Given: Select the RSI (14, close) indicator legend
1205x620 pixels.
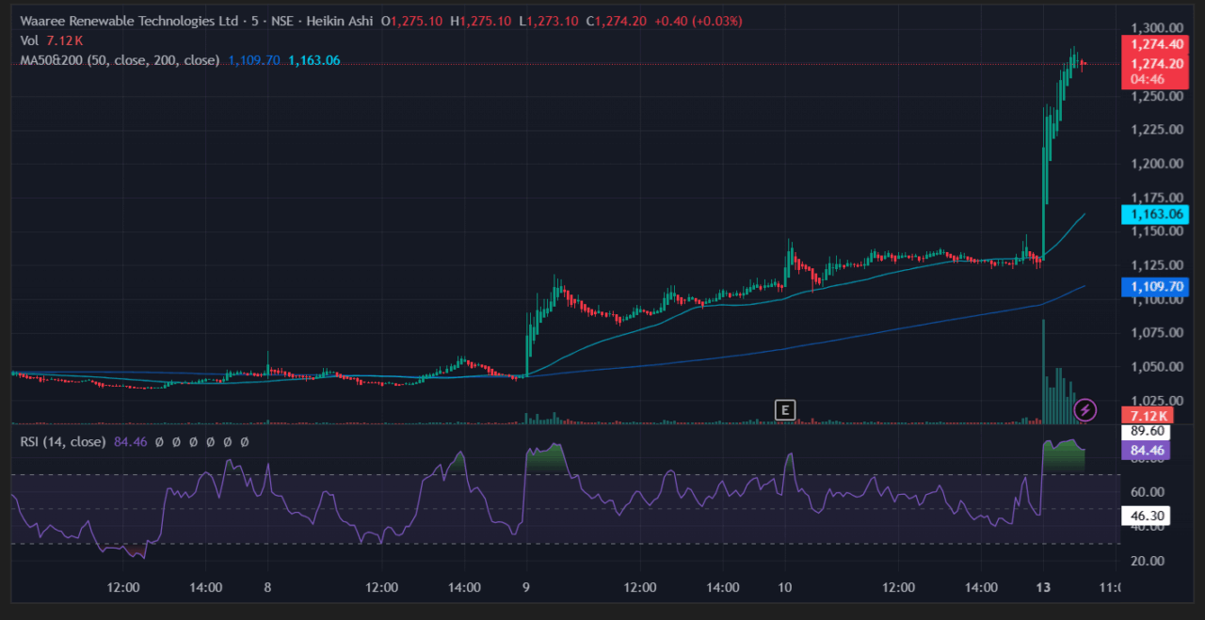Looking at the screenshot, I should tap(62, 441).
